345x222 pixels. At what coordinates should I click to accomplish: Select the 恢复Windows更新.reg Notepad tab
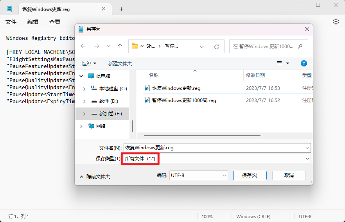pos(65,9)
